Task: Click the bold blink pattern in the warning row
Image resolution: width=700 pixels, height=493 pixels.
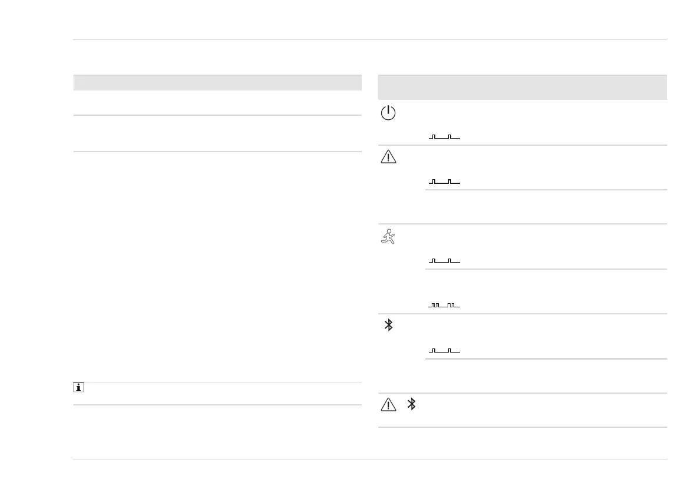Action: pyautogui.click(x=444, y=182)
